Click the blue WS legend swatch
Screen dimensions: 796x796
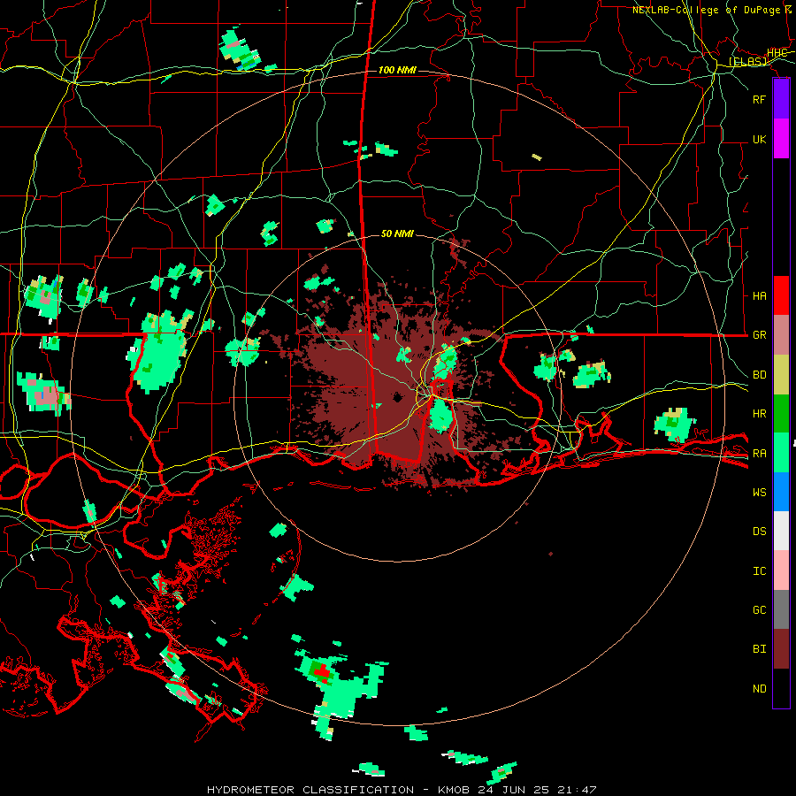[781, 492]
